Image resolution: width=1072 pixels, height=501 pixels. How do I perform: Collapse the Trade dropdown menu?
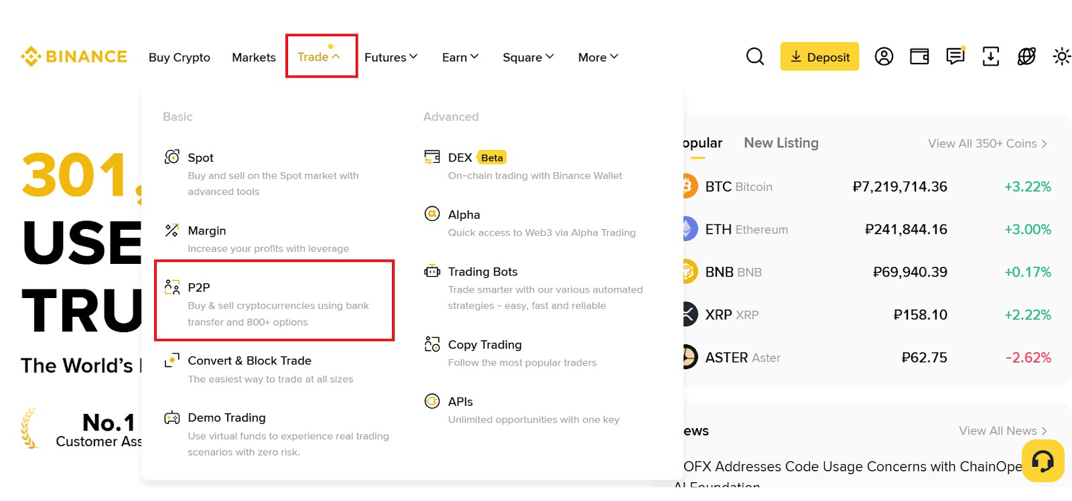tap(319, 57)
